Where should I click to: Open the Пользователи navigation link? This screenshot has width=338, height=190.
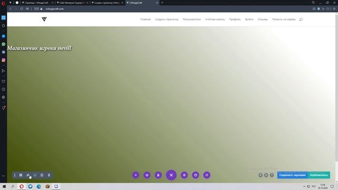[192, 20]
